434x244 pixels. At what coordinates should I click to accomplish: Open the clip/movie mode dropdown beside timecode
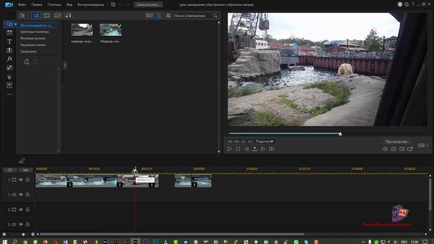[264, 142]
